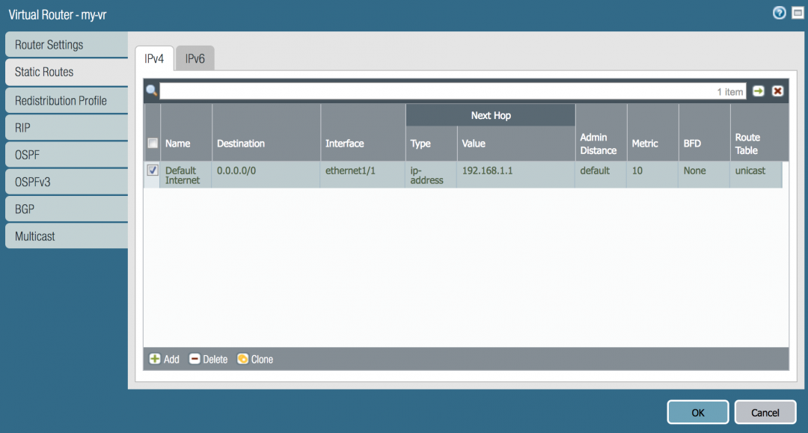Click the green arrow apply filter icon
808x433 pixels.
(x=759, y=91)
